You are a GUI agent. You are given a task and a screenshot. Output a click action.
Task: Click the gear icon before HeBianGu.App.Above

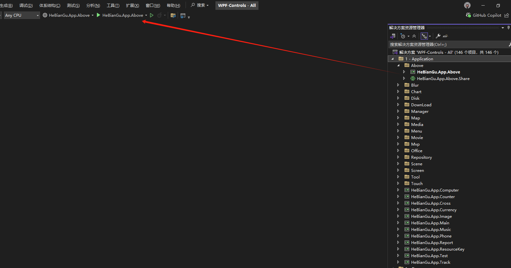point(45,15)
